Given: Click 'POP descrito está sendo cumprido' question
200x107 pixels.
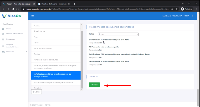Looking at the screenshot, I should [x=104, y=47].
